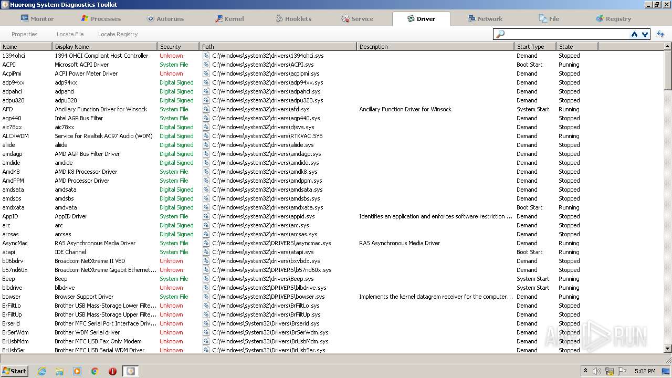Screen dimensions: 672x378
Task: Click the file icon beside ACPI.sys path
Action: (206, 65)
